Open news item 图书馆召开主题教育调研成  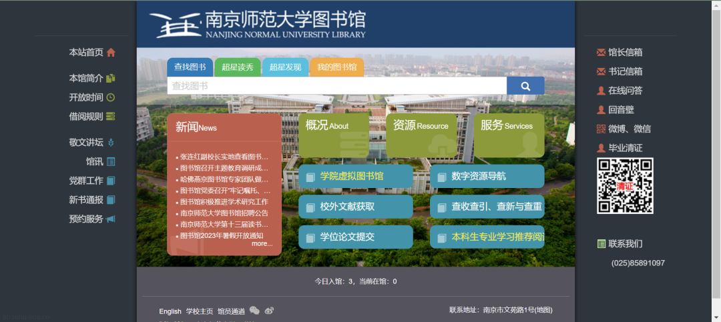(x=224, y=168)
